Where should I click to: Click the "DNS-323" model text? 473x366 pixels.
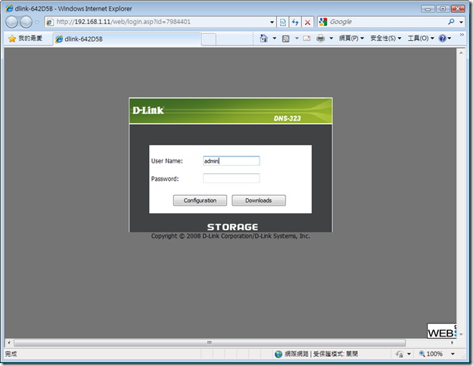287,119
